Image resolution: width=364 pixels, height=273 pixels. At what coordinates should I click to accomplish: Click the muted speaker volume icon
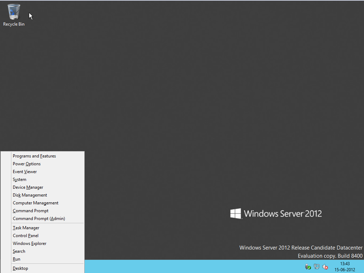[x=325, y=267]
